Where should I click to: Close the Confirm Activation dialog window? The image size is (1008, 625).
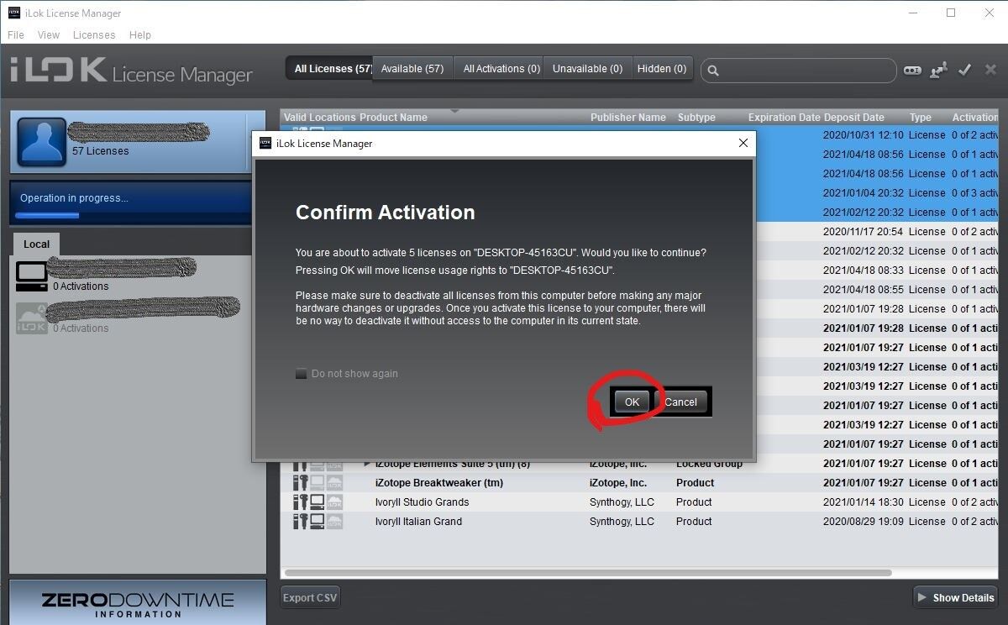(x=743, y=143)
